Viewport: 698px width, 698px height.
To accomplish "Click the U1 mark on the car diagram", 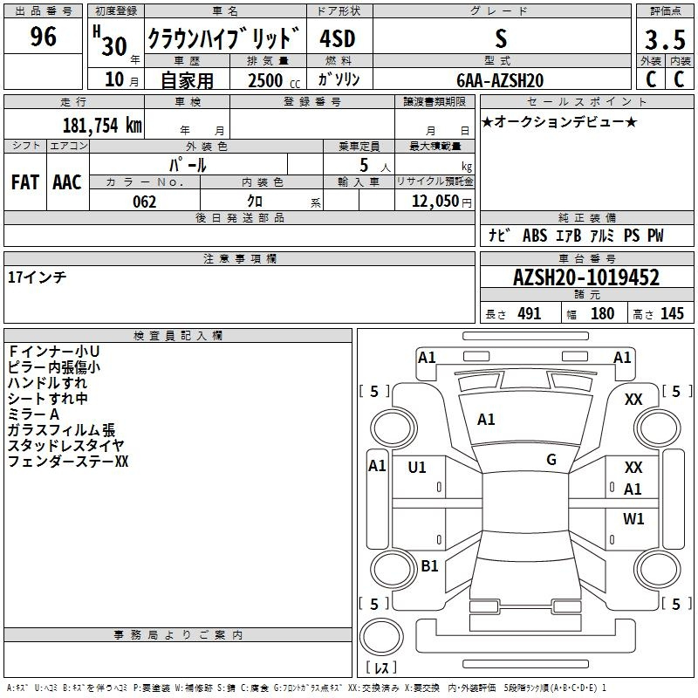I will (x=417, y=468).
